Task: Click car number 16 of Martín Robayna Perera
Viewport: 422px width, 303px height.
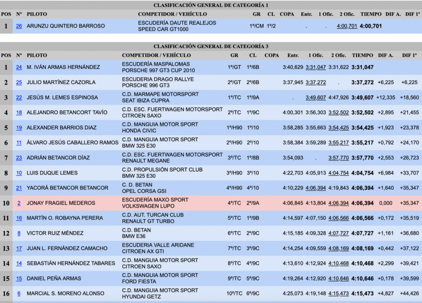Action: 19,218
